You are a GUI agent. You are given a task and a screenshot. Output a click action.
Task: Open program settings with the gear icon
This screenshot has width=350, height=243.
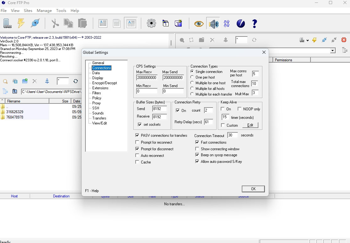click(x=151, y=23)
